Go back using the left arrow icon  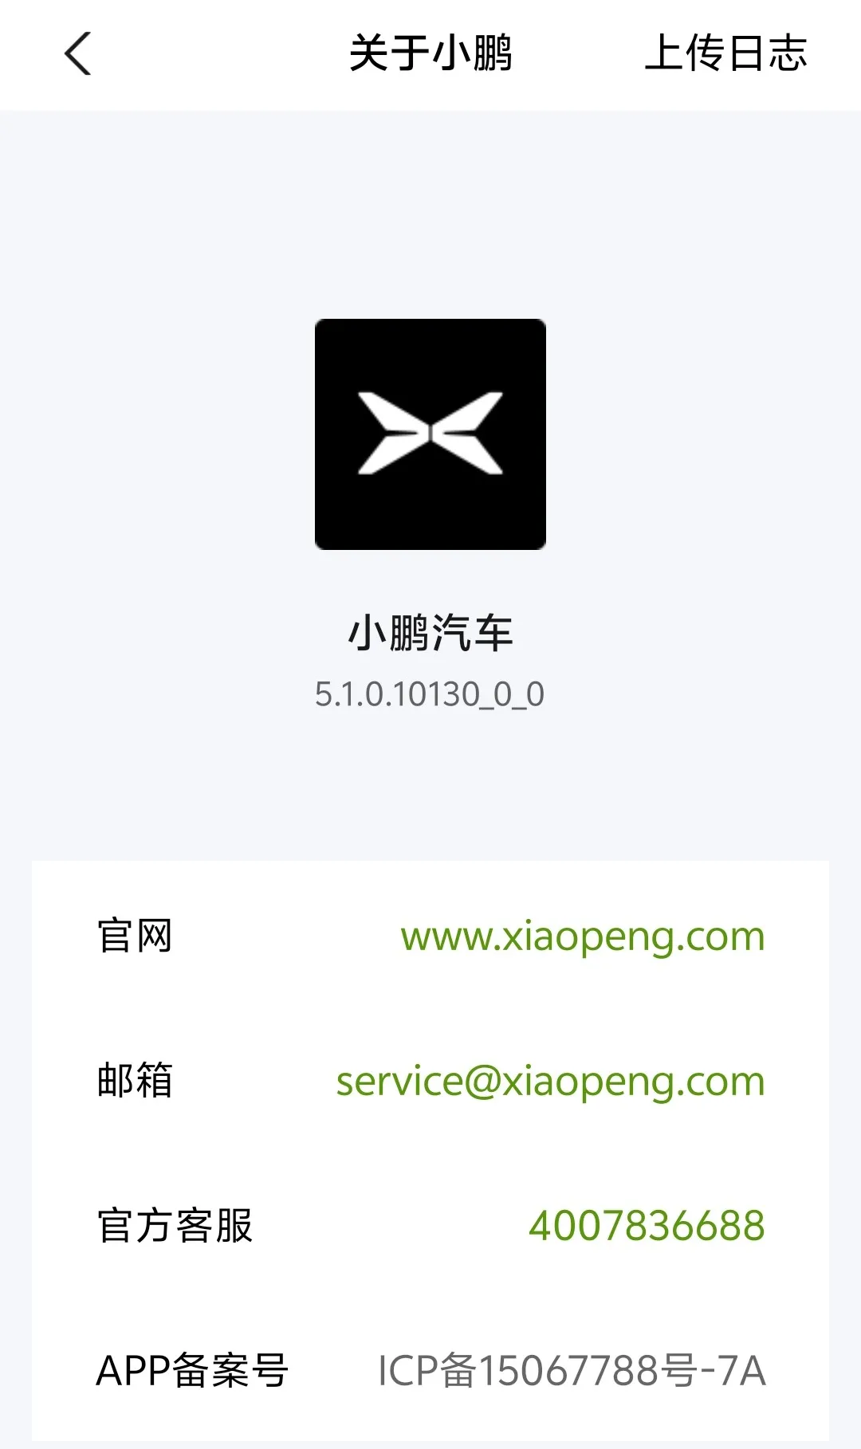(x=77, y=53)
